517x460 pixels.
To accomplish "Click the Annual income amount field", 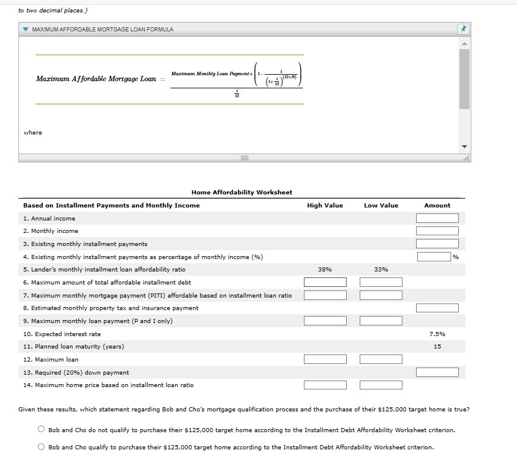I will (x=437, y=218).
